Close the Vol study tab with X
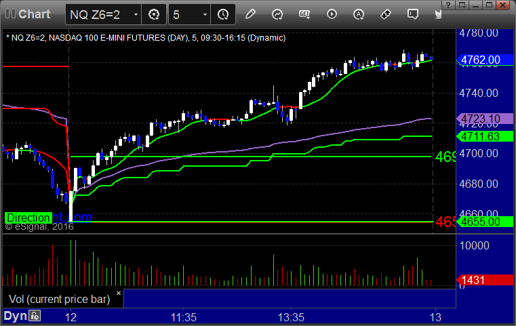Image resolution: width=516 pixels, height=326 pixels. pyautogui.click(x=119, y=293)
